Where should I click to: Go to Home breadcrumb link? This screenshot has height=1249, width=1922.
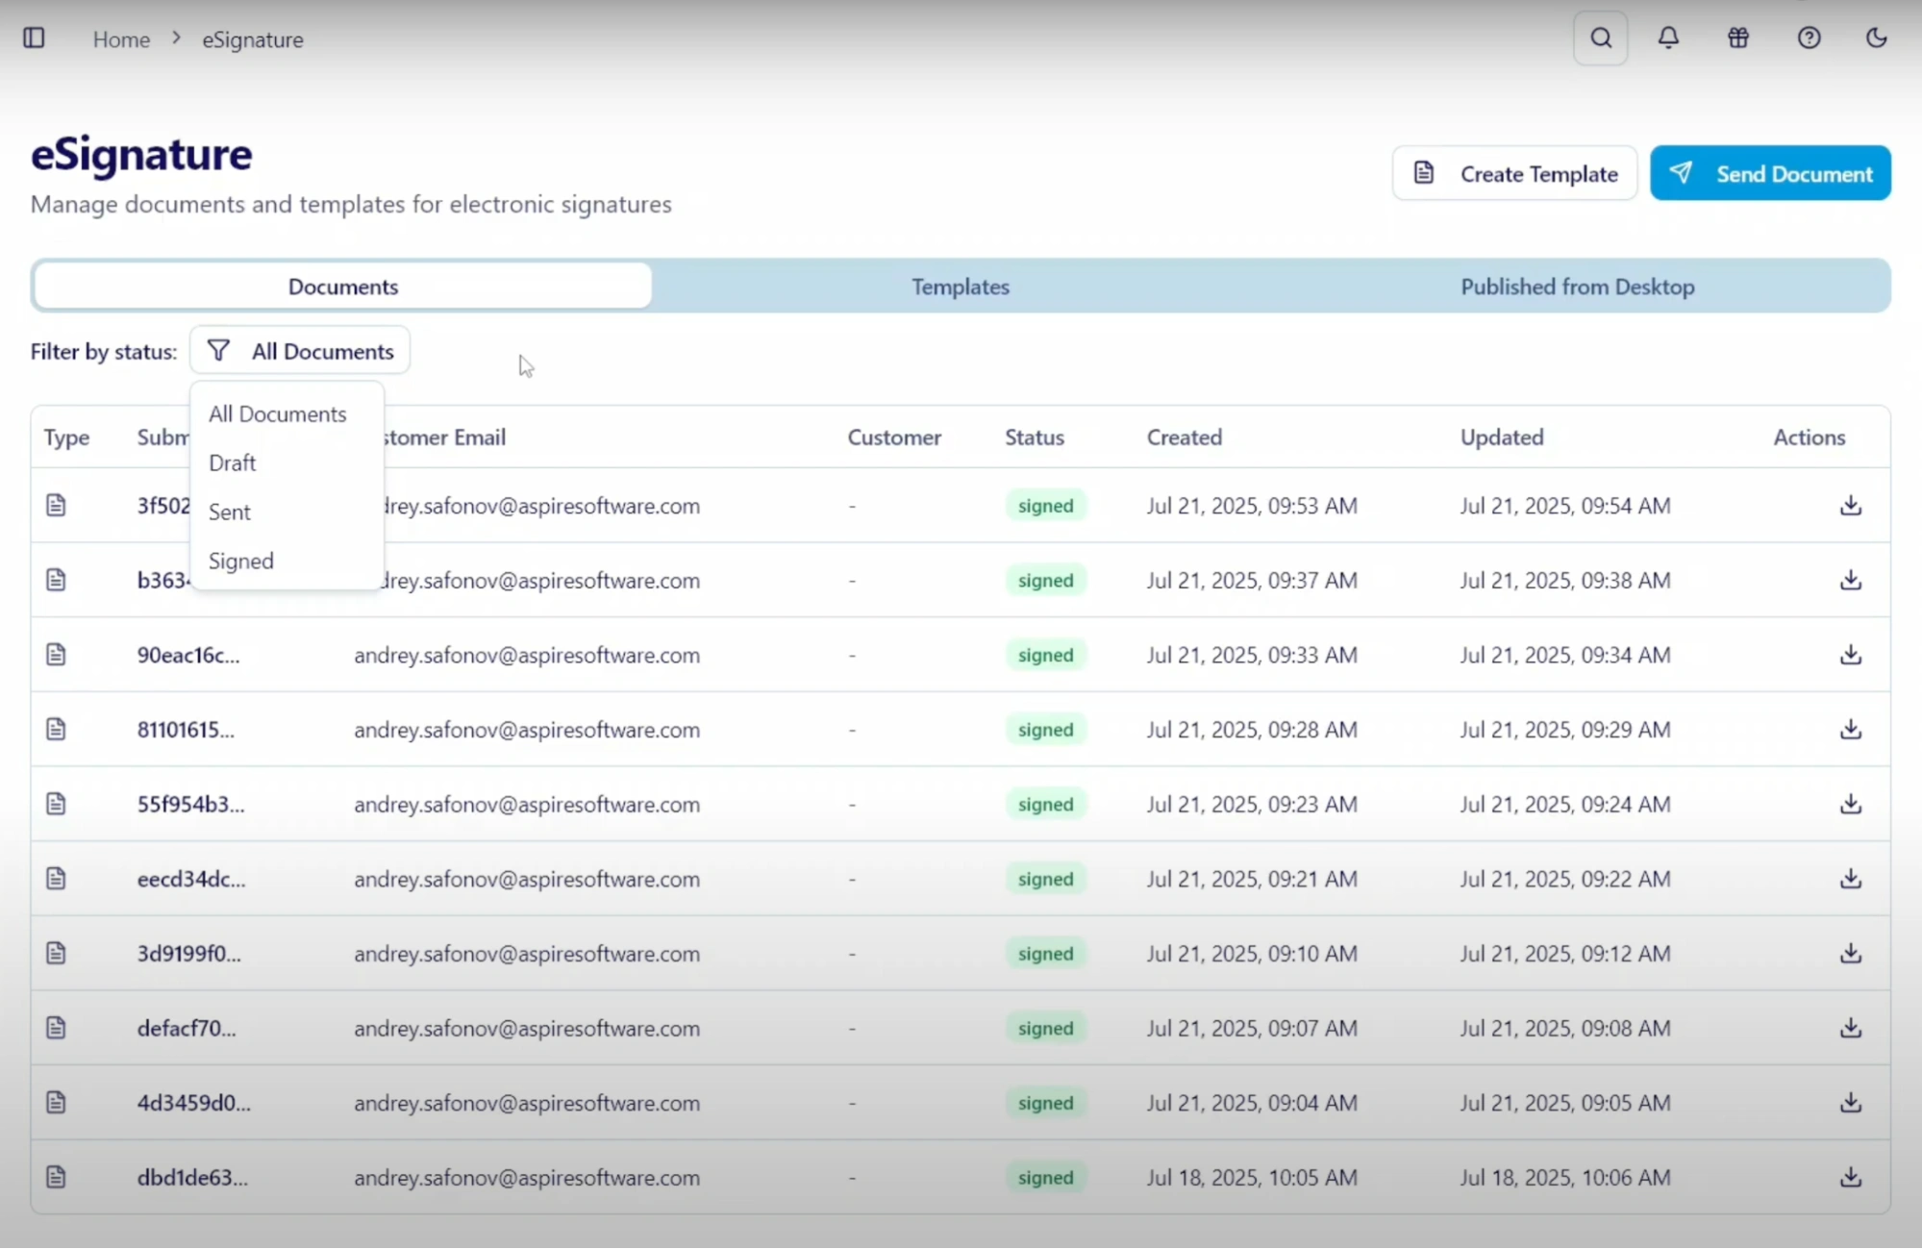[x=121, y=39]
